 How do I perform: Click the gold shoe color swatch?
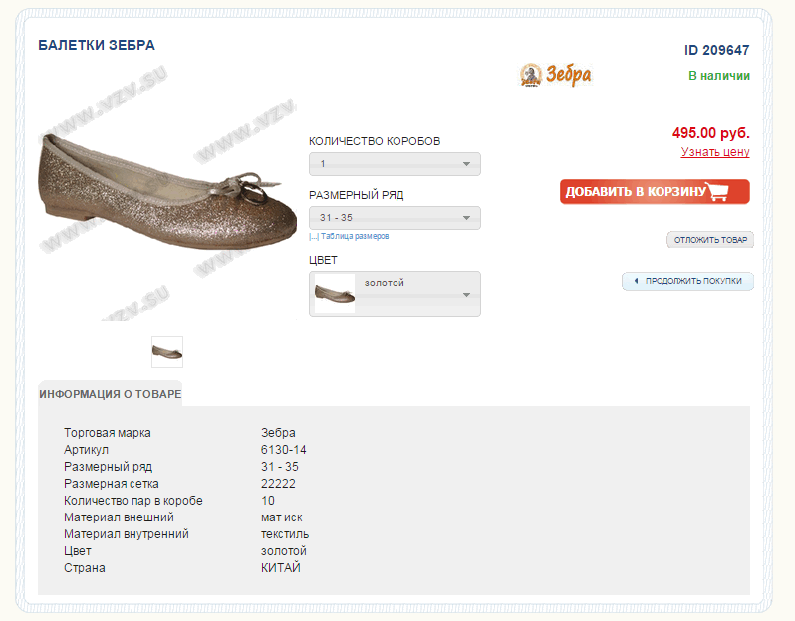[x=335, y=294]
